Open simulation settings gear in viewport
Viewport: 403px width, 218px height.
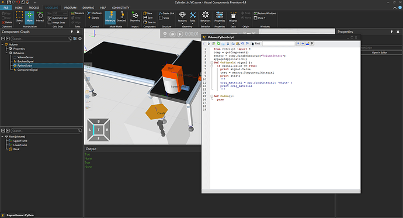(165, 34)
